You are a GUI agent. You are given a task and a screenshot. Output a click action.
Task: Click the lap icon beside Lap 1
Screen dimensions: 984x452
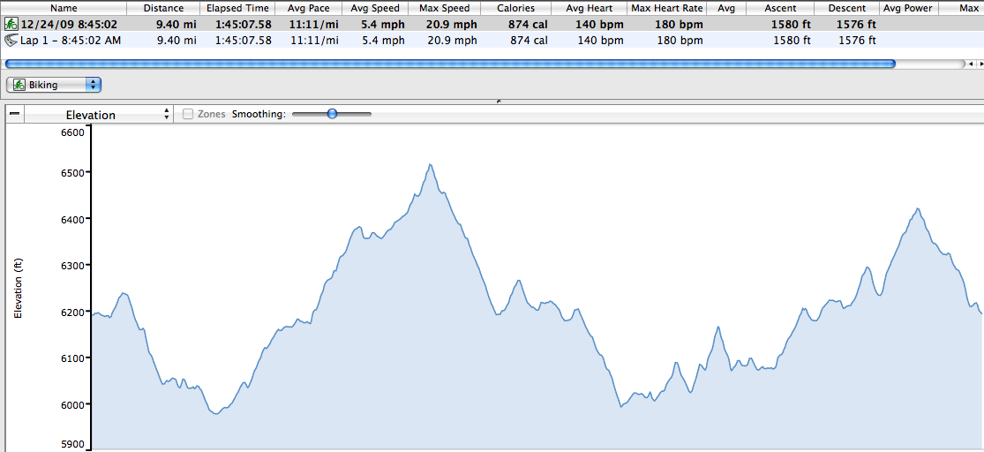tap(11, 41)
